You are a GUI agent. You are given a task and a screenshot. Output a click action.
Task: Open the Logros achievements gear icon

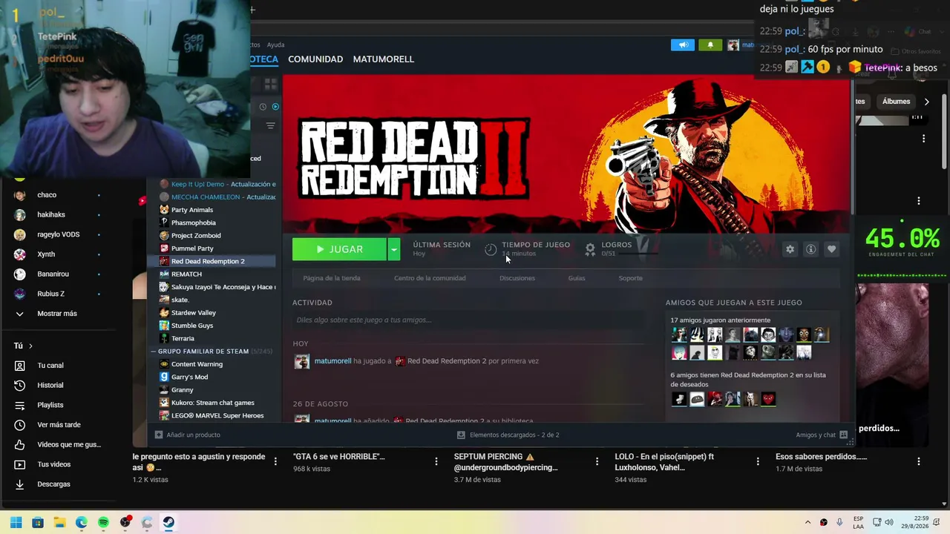click(x=590, y=250)
